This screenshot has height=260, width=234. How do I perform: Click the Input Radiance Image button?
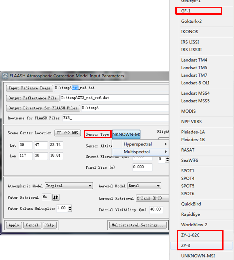coord(29,88)
